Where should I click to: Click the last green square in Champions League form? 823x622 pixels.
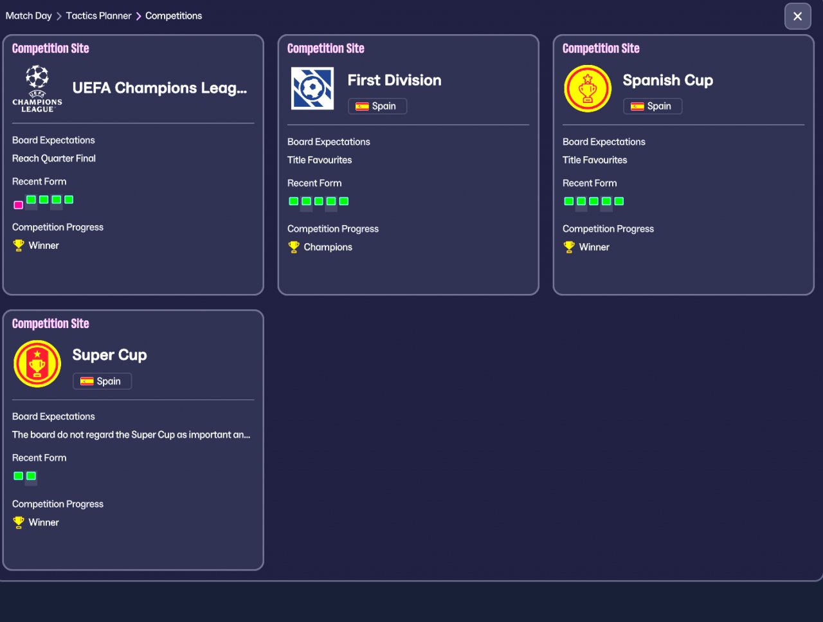coord(69,199)
